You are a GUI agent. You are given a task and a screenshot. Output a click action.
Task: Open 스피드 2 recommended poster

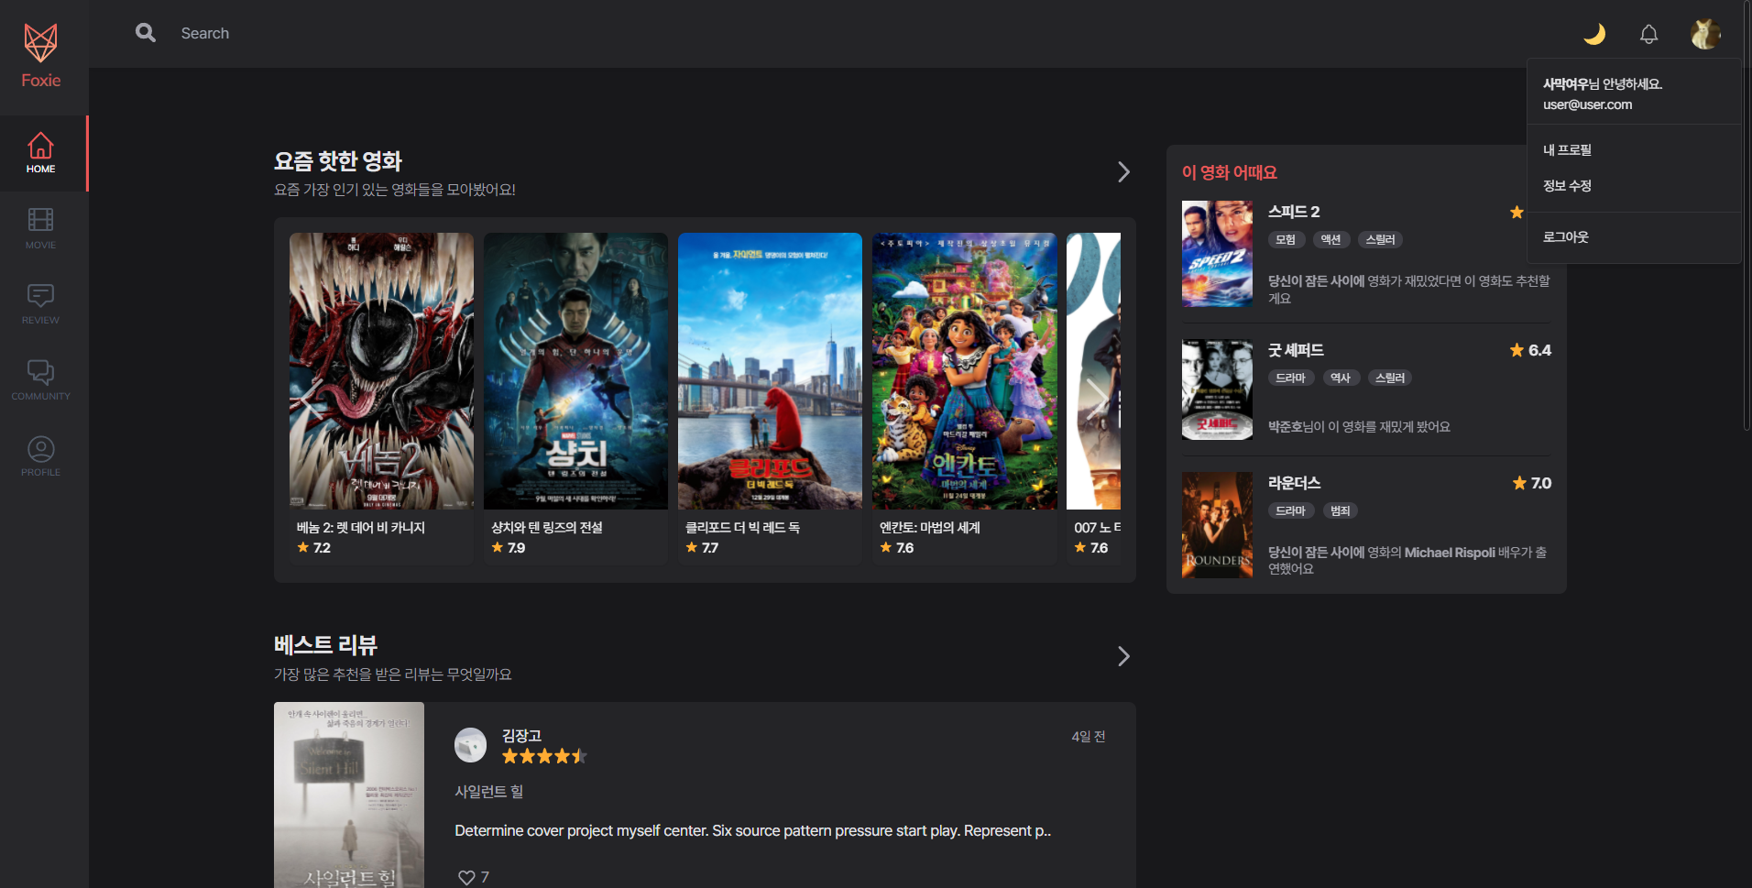(x=1217, y=254)
